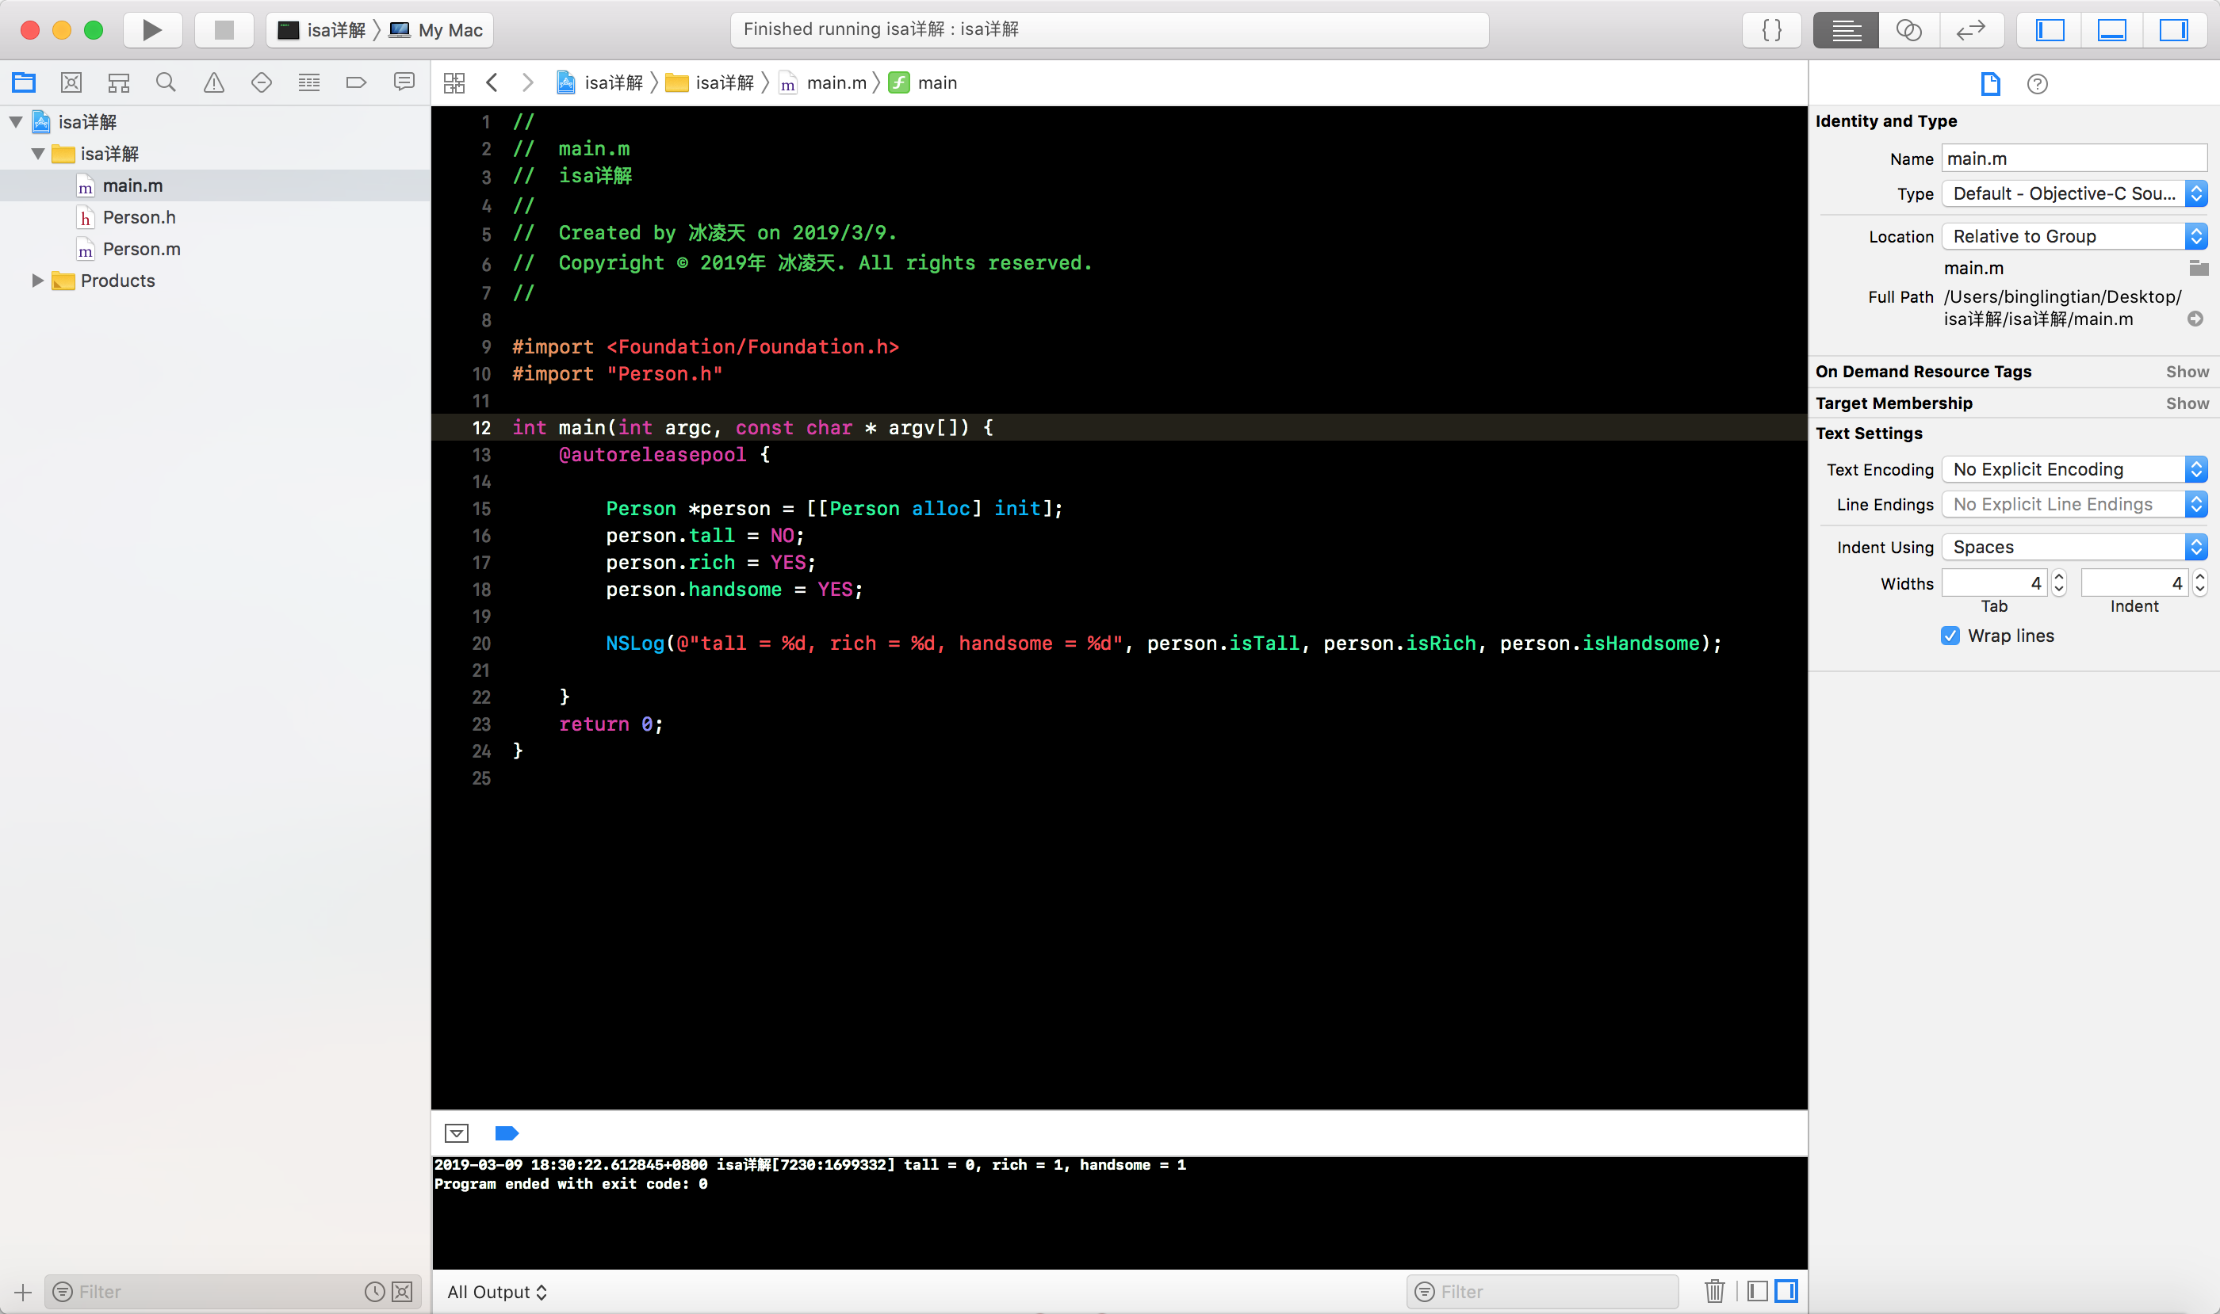
Task: Open the Library curly braces button
Action: (x=1771, y=30)
